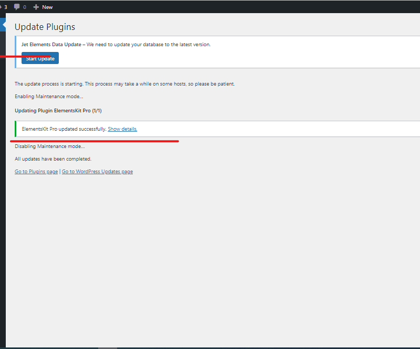Viewport: 420px width, 349px height.
Task: Select the Jet Elements Data Update notice text
Action: click(x=116, y=45)
